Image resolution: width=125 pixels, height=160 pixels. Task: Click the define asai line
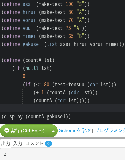[x=45, y=4]
